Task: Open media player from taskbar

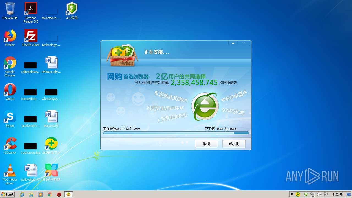Action: pyautogui.click(x=40, y=194)
